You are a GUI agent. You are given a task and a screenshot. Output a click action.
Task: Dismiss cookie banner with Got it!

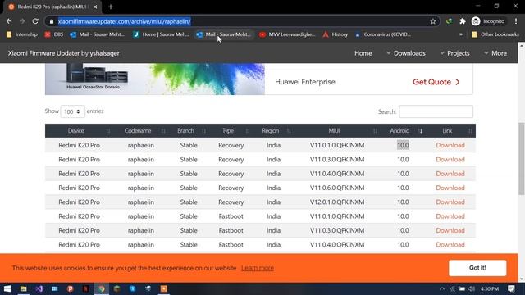[477, 268]
